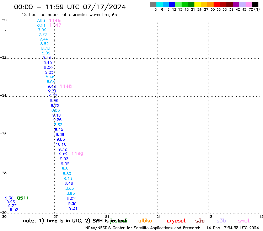Click the wave height value 9.15
263x231 pixels.
click(59, 129)
